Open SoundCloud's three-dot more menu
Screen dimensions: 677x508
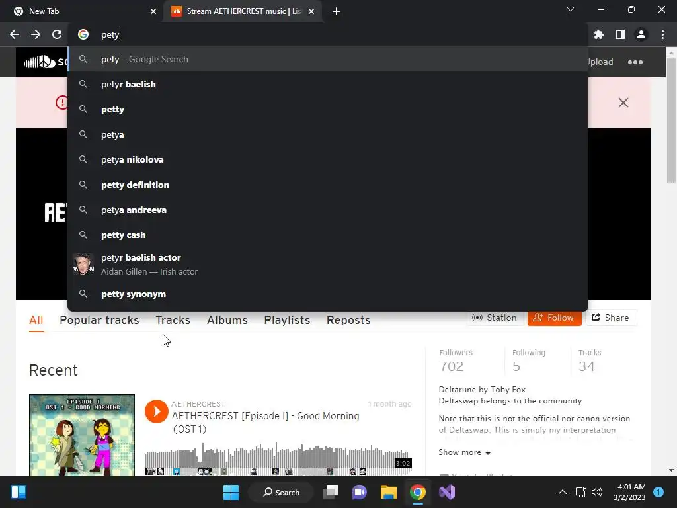pos(635,62)
